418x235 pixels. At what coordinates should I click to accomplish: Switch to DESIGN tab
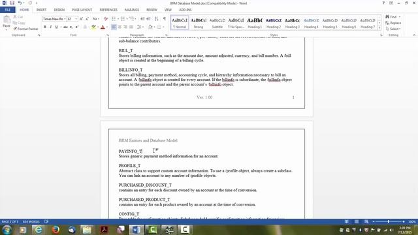coord(59,10)
